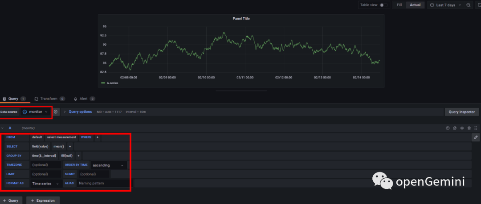Click the Panel Title header
The image size is (481, 204).
(241, 19)
